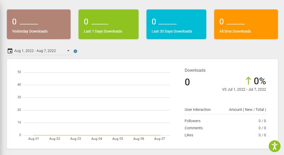Click the All time Downloads card
The height and width of the screenshot is (155, 284).
tap(246, 24)
